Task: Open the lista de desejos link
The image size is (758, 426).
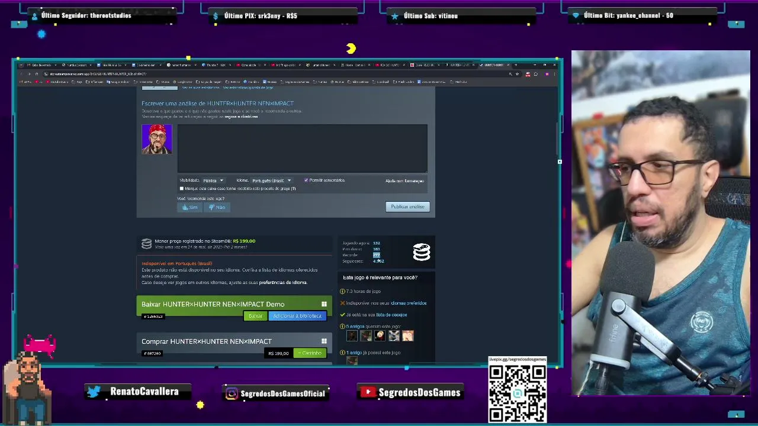Action: pos(391,315)
